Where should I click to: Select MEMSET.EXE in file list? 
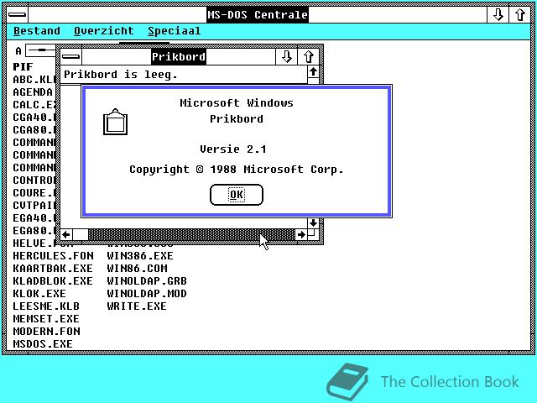coord(46,319)
